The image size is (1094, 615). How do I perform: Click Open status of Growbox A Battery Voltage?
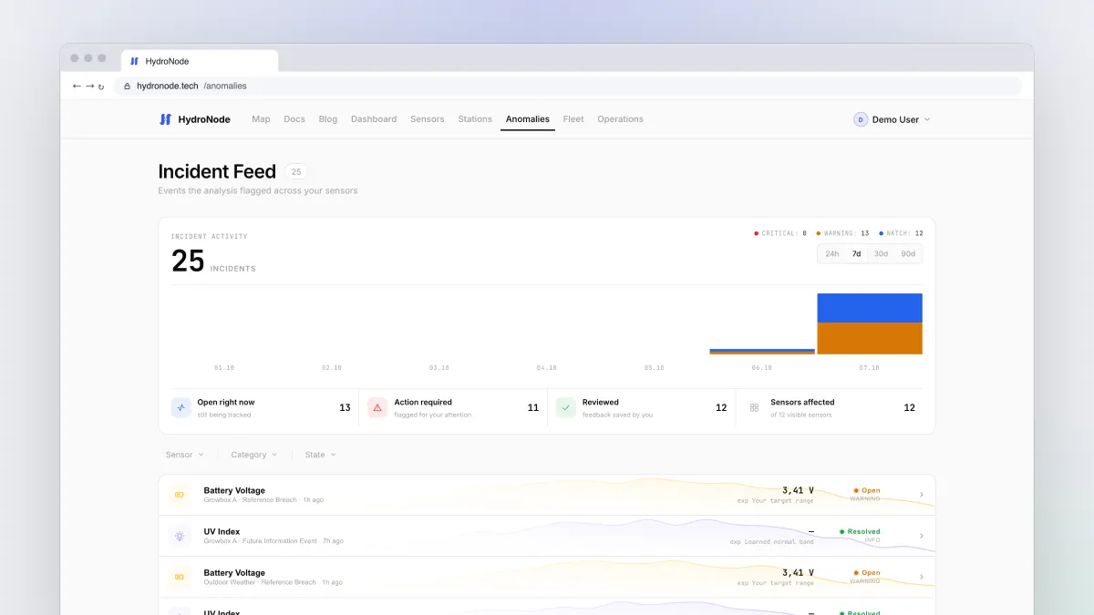(867, 490)
